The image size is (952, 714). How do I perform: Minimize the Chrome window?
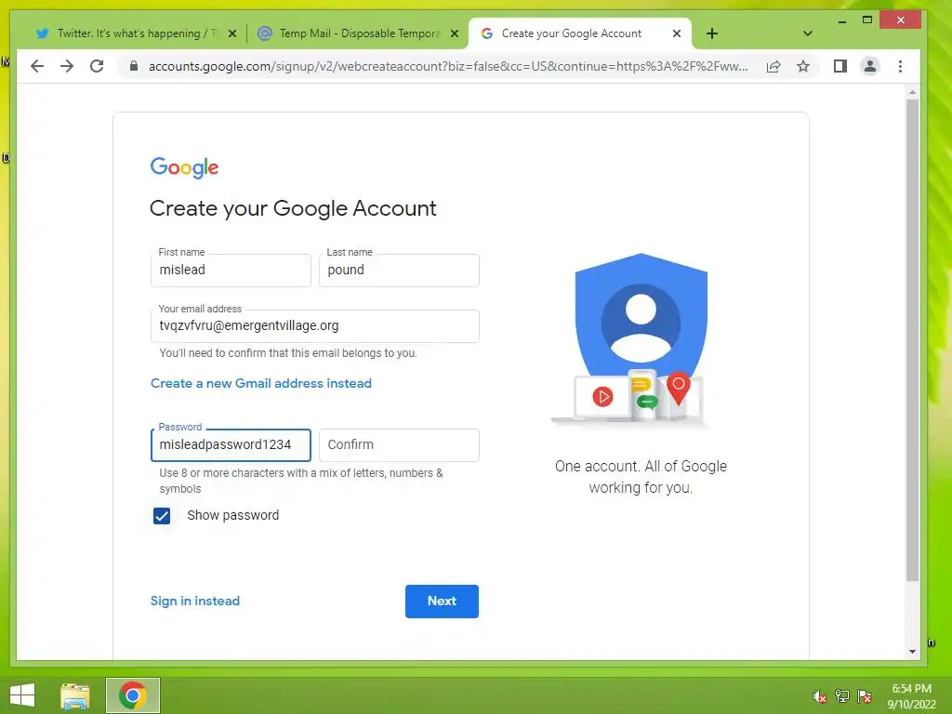pyautogui.click(x=842, y=20)
